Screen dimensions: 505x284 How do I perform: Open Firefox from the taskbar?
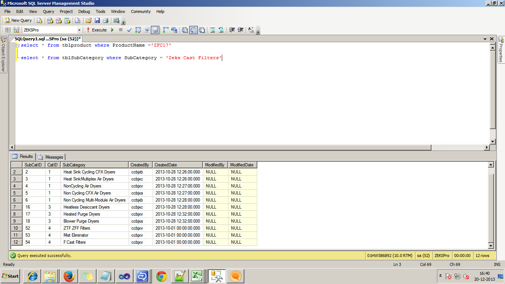pos(69,276)
